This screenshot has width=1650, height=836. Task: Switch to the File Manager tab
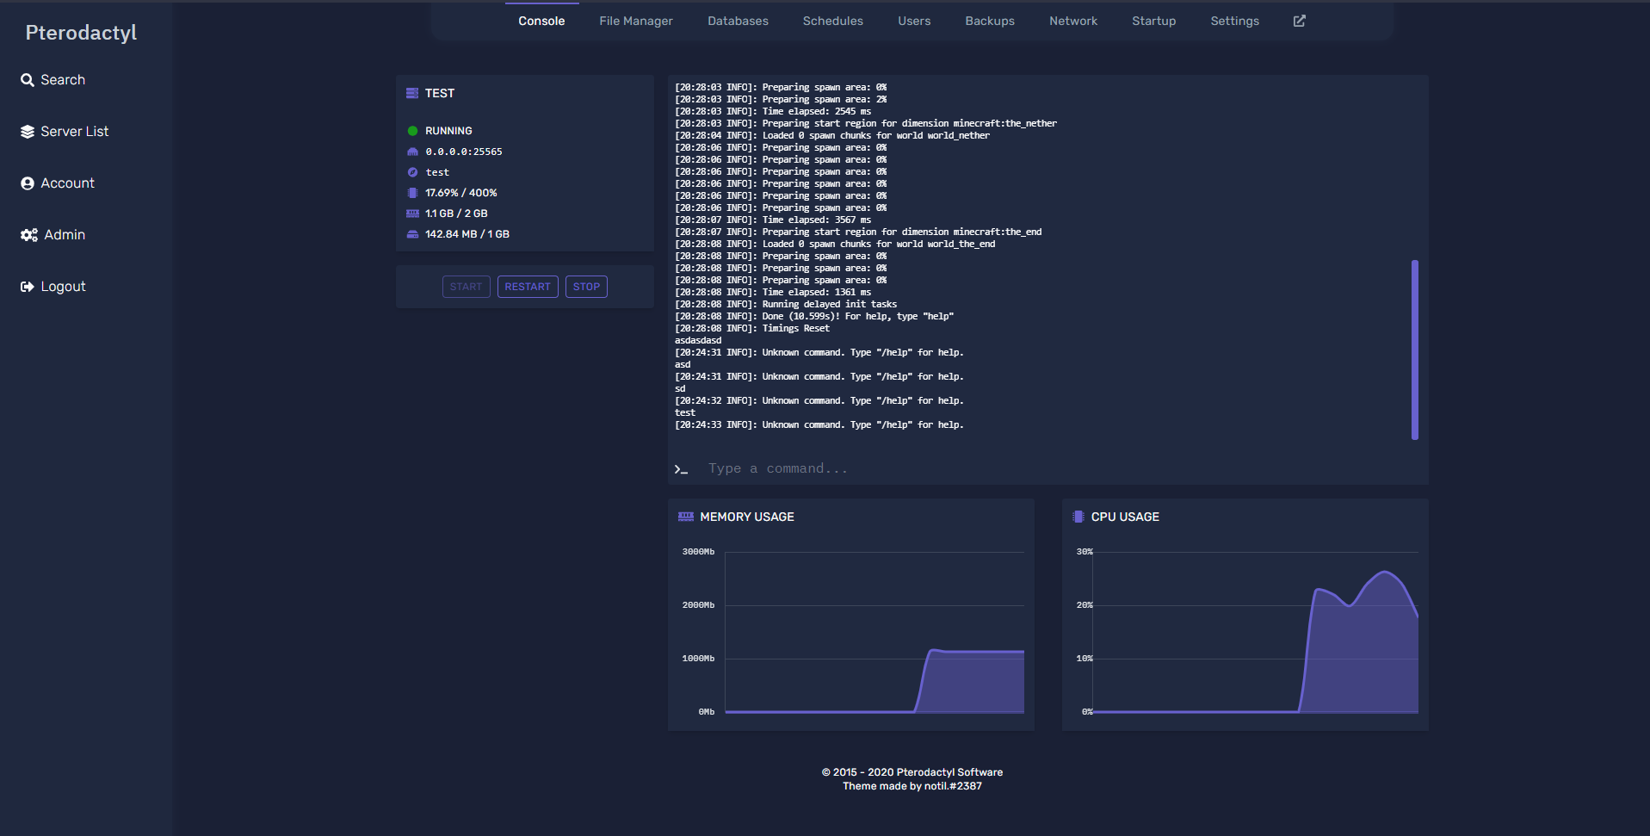pos(635,21)
